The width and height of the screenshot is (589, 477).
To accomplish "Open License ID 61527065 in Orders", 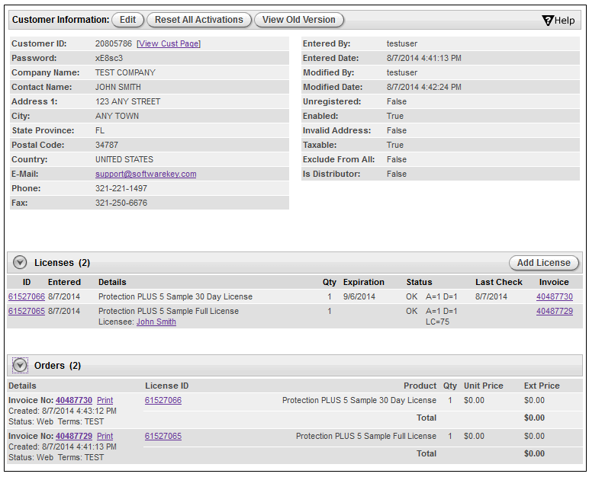I will (x=163, y=437).
